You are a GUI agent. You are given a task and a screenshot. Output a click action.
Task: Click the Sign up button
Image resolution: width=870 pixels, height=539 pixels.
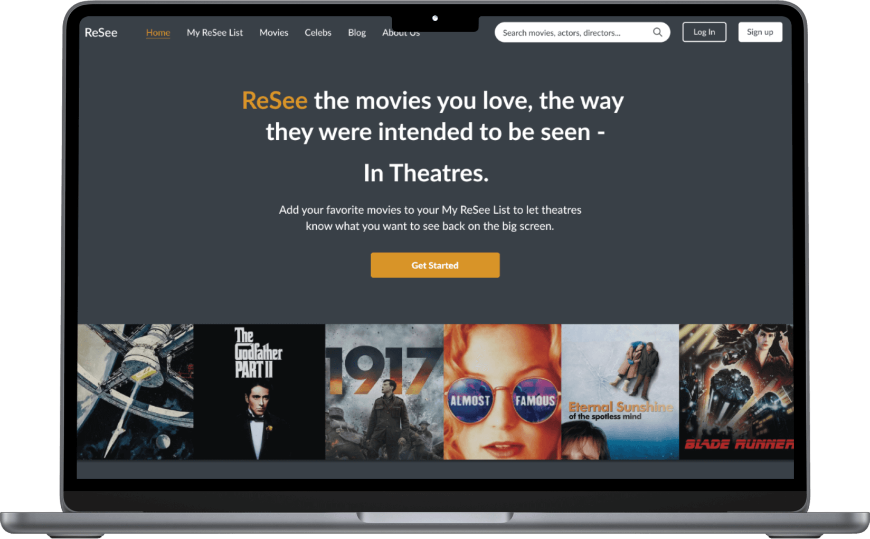pos(760,32)
